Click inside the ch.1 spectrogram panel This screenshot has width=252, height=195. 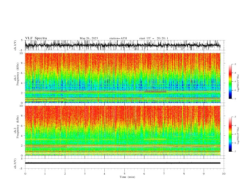click(122, 78)
